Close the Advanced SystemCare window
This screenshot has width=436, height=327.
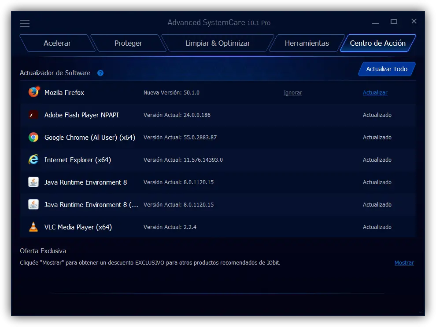414,21
